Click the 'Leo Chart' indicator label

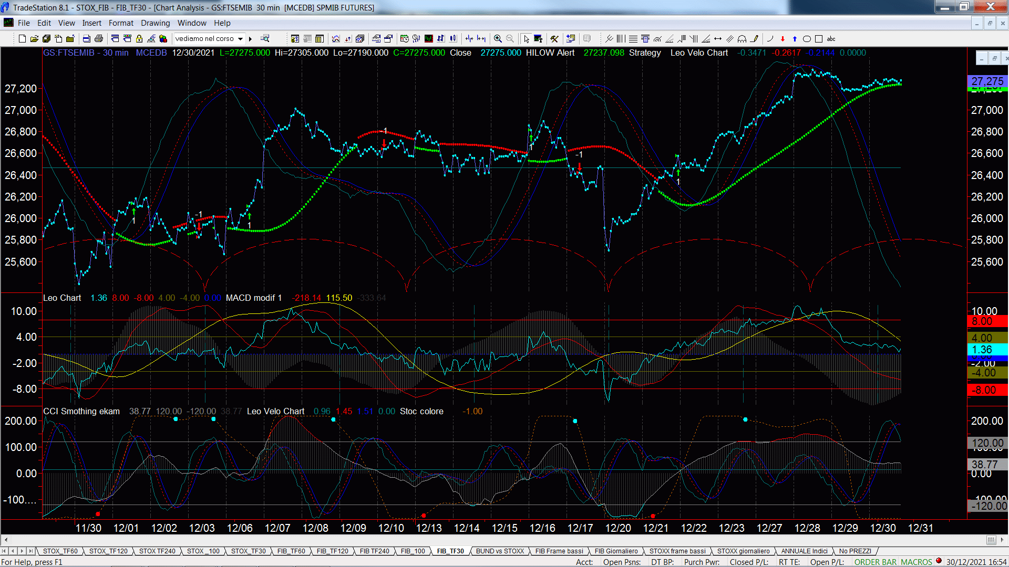[62, 298]
